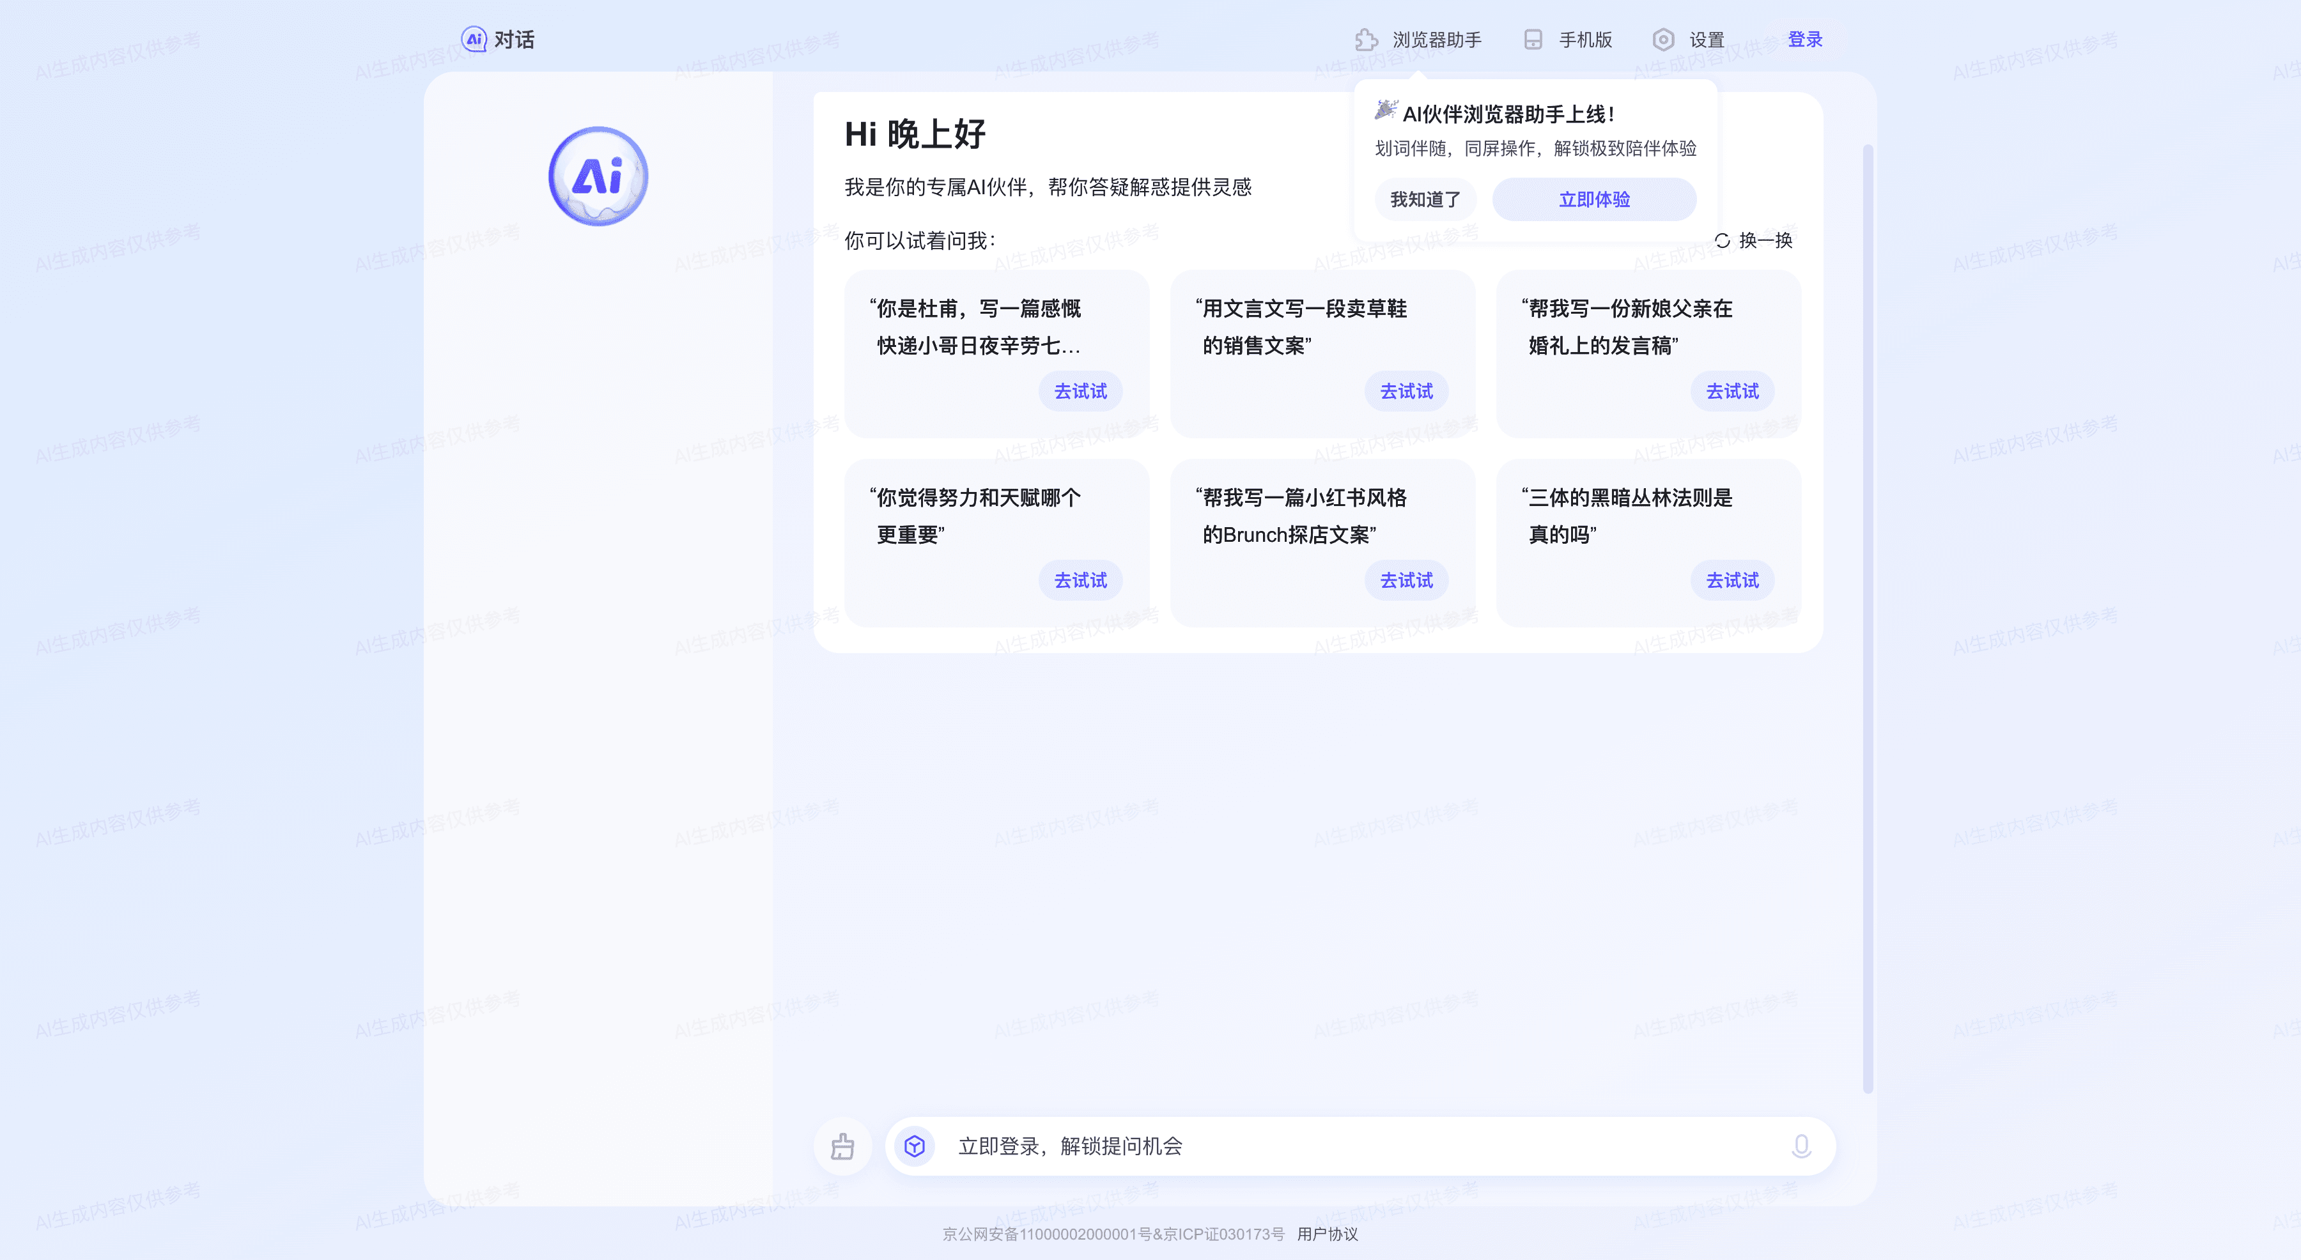This screenshot has width=2301, height=1260.
Task: Click 去试试 on the 努力和天赋 card
Action: pos(1080,580)
